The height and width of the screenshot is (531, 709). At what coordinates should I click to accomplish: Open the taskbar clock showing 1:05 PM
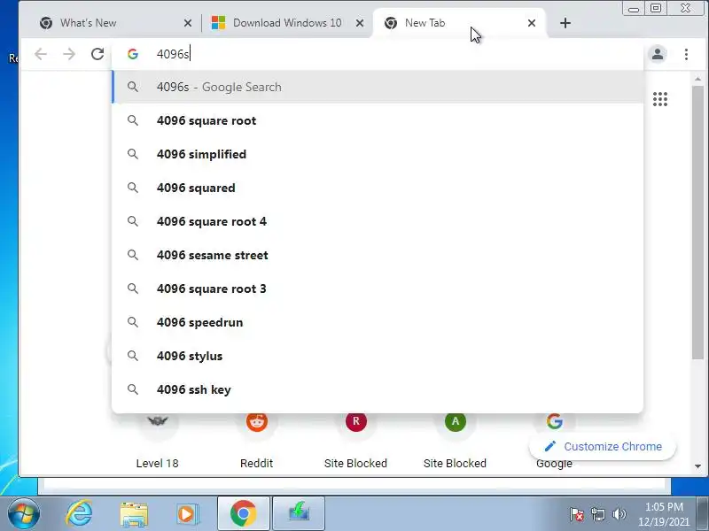pyautogui.click(x=664, y=514)
